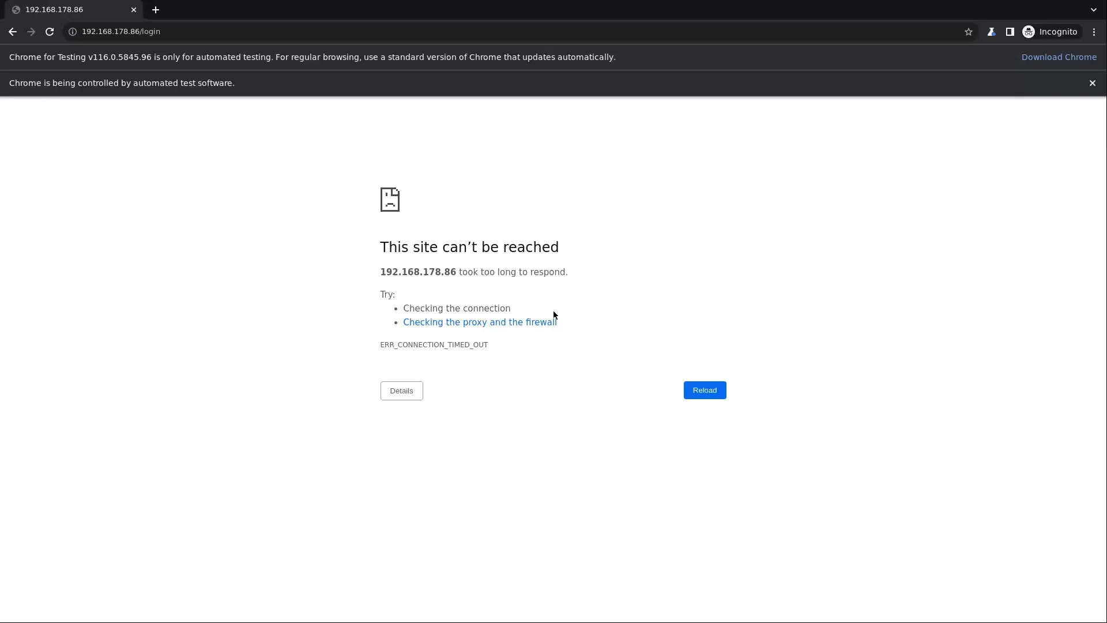Open site information via the info icon
The height and width of the screenshot is (623, 1107).
coord(72,32)
